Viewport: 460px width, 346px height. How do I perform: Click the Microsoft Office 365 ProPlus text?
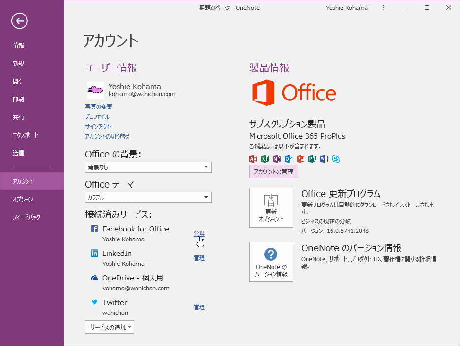point(297,136)
